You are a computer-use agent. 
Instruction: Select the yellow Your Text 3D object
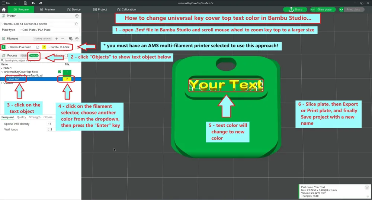pos(226,85)
